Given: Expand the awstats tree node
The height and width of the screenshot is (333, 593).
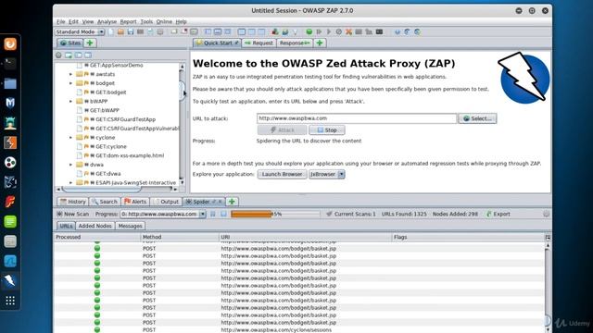Looking at the screenshot, I should [x=70, y=74].
